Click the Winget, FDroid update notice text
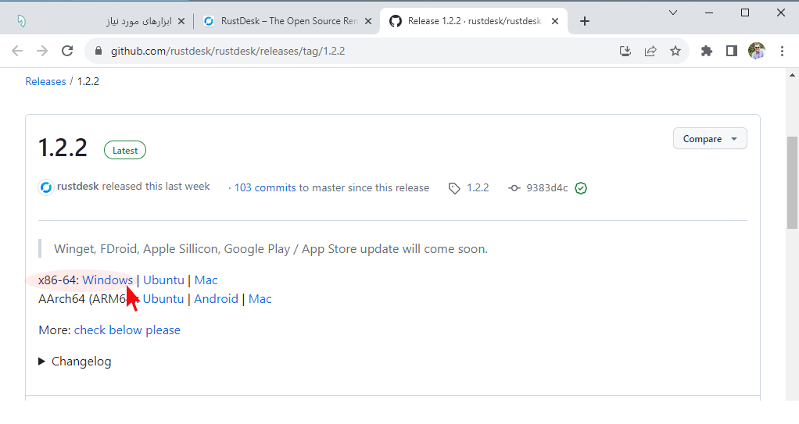This screenshot has width=799, height=424. click(x=271, y=249)
